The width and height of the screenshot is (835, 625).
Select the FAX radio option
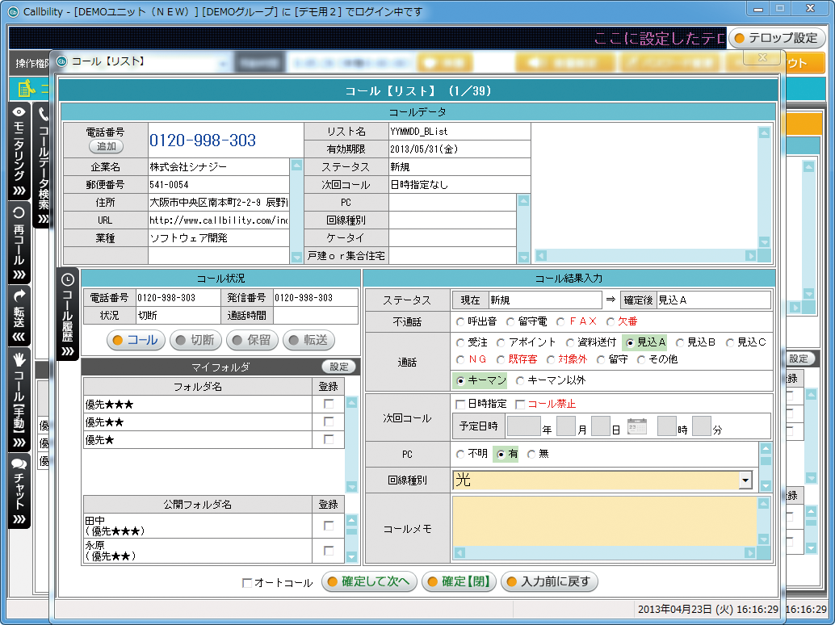point(560,322)
